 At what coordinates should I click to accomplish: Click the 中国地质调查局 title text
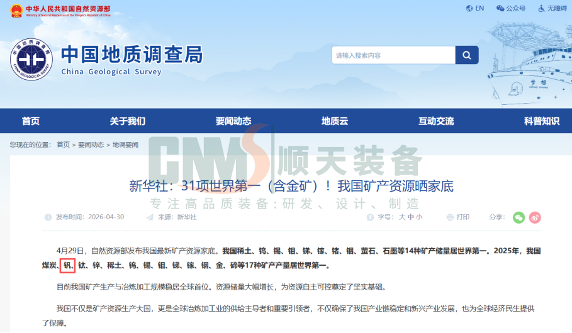point(132,55)
